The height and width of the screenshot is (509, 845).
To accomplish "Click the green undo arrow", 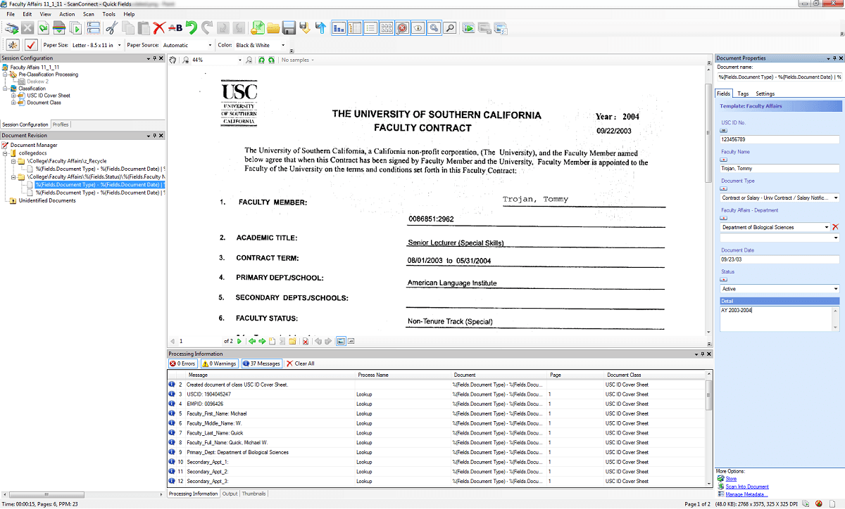I will 191,28.
